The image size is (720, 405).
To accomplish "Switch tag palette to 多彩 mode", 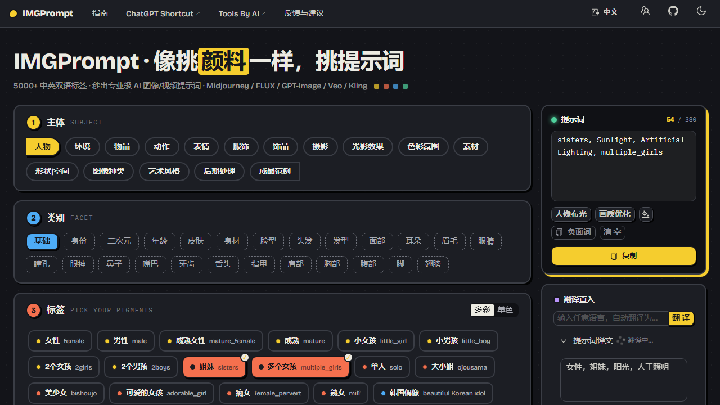I will point(482,310).
